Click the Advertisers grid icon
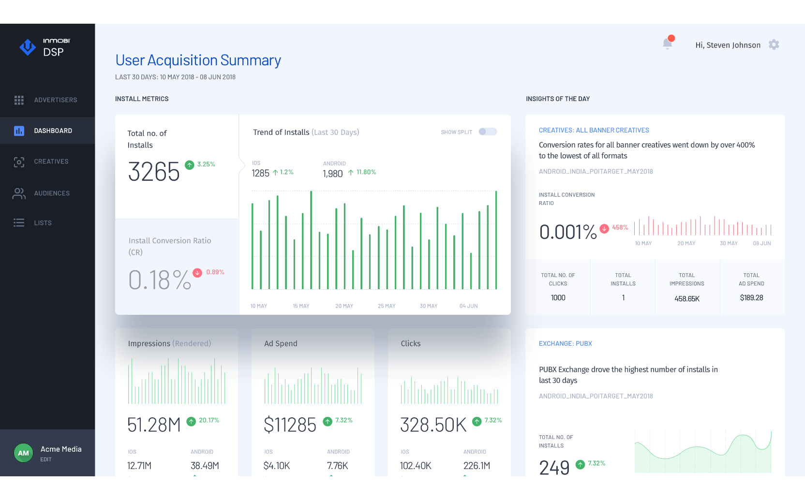The image size is (805, 500). click(19, 100)
